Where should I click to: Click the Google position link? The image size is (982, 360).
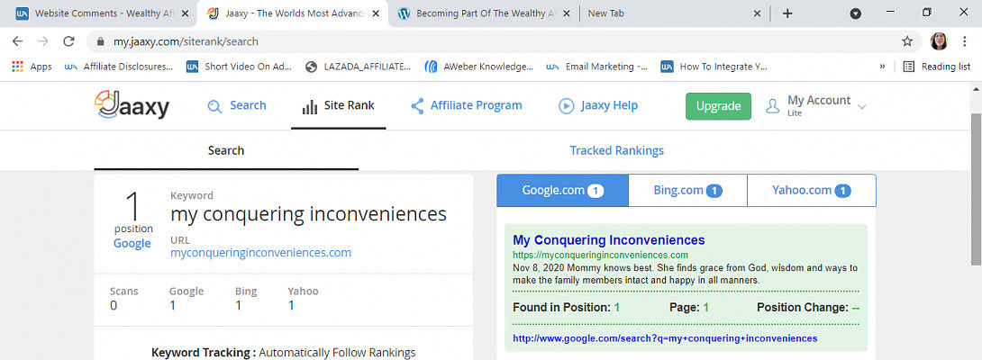coord(132,244)
